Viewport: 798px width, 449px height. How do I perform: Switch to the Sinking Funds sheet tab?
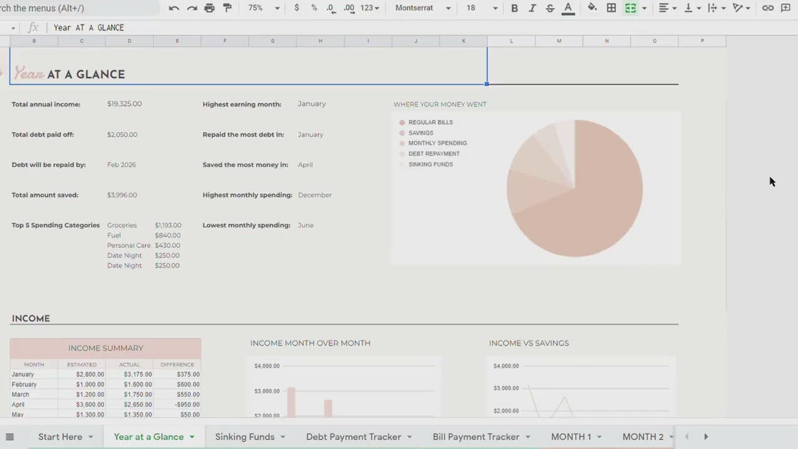244,437
